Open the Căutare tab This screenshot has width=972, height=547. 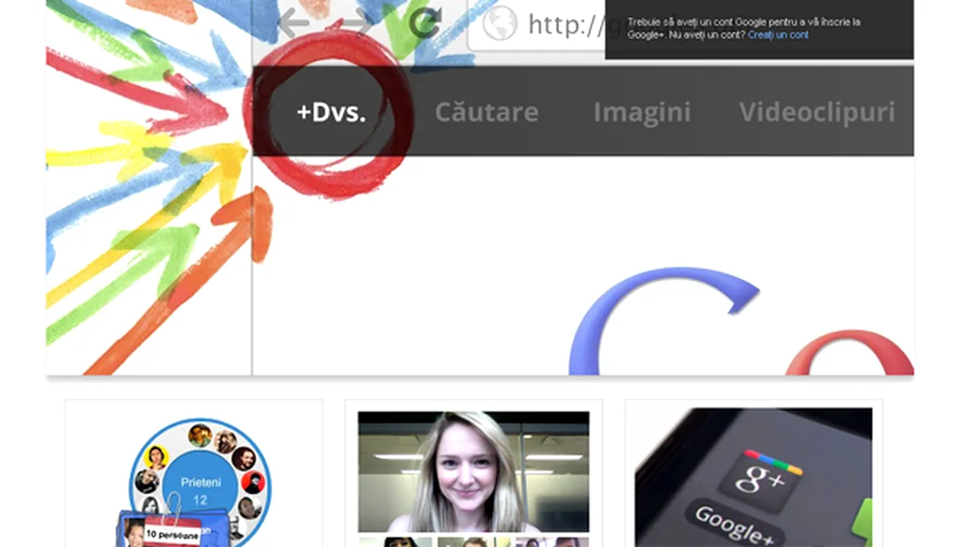(486, 112)
